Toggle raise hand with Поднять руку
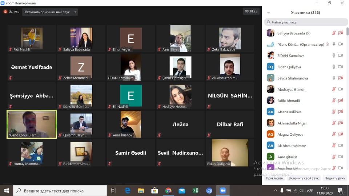This screenshot has width=349, height=196. pos(334,178)
